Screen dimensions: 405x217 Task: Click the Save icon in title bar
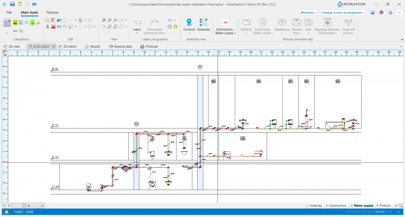coord(12,4)
